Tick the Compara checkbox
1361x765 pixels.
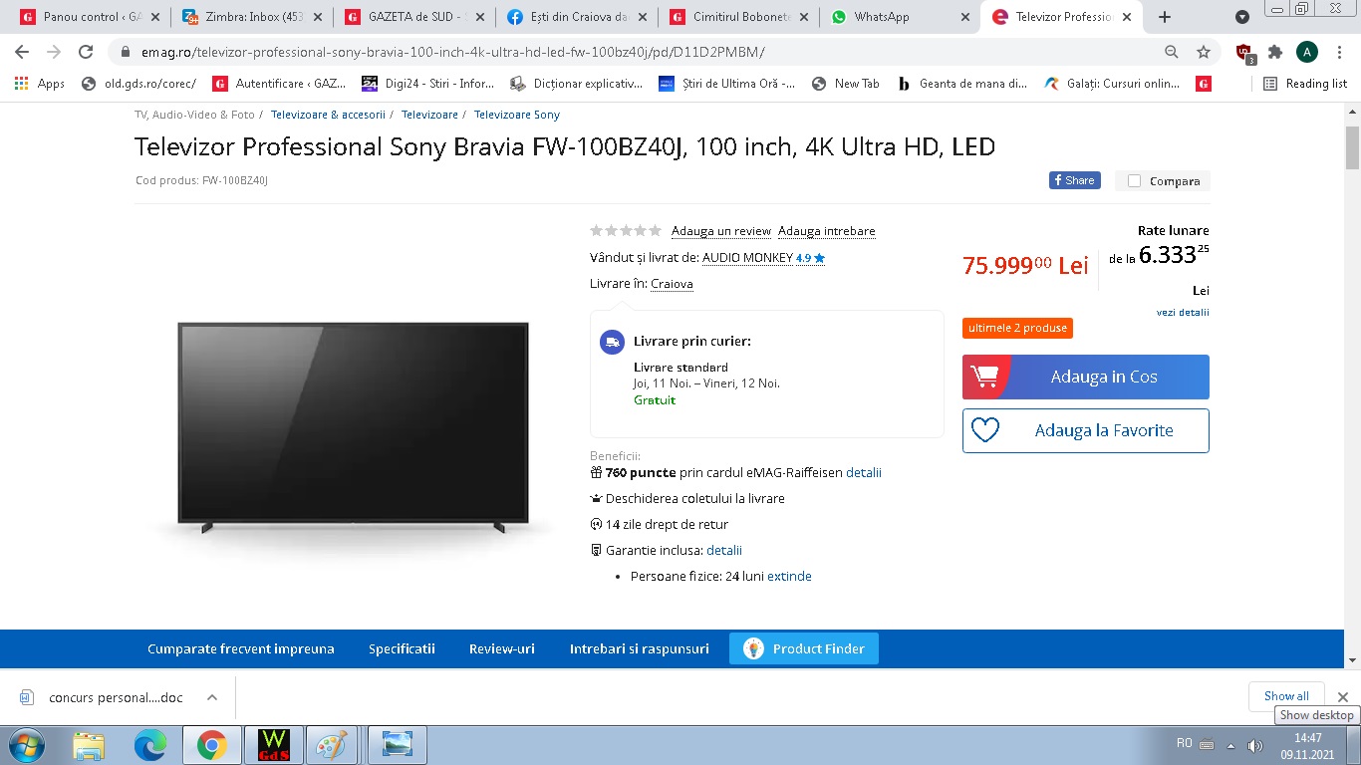(x=1134, y=181)
